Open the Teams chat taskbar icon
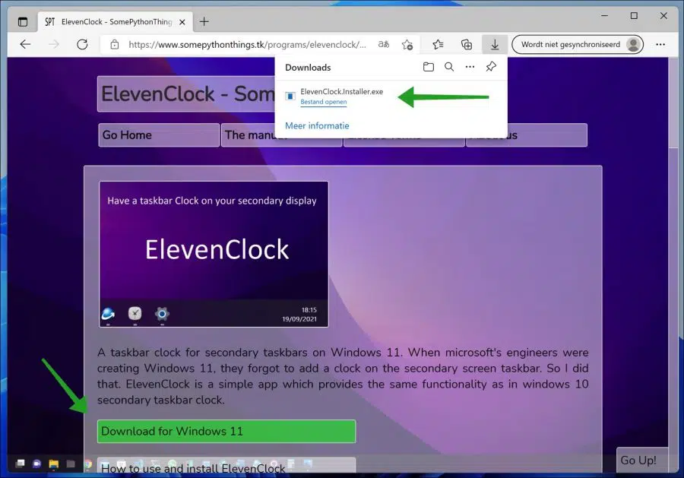The image size is (684, 478). [36, 464]
